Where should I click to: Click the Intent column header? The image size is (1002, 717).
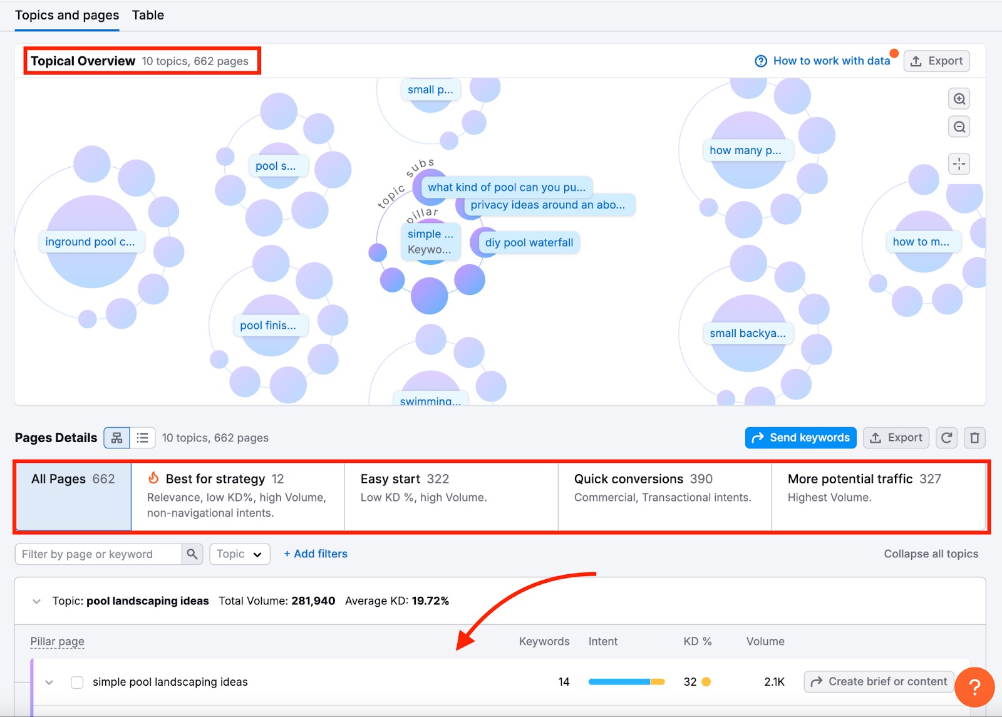tap(603, 641)
